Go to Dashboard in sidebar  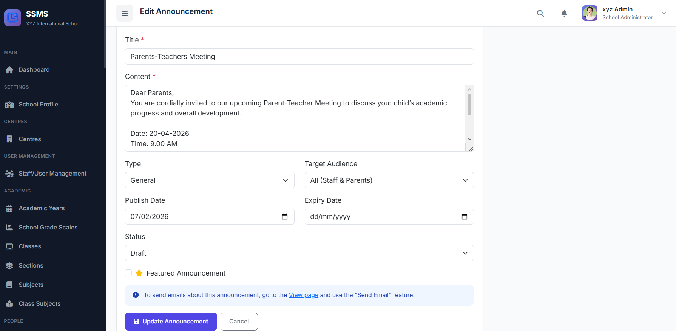34,70
